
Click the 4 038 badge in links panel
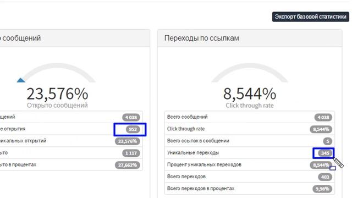click(x=323, y=117)
